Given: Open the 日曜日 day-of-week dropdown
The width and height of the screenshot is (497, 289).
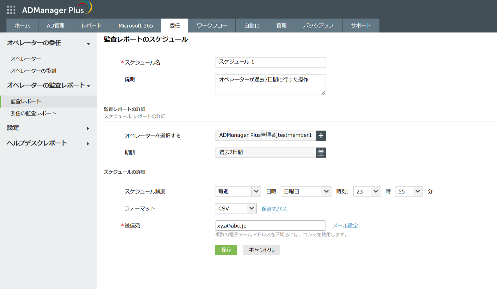Looking at the screenshot, I should coord(306,191).
